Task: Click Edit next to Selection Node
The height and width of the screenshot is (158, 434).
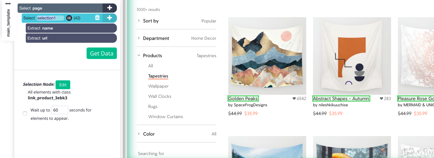Action: (63, 85)
